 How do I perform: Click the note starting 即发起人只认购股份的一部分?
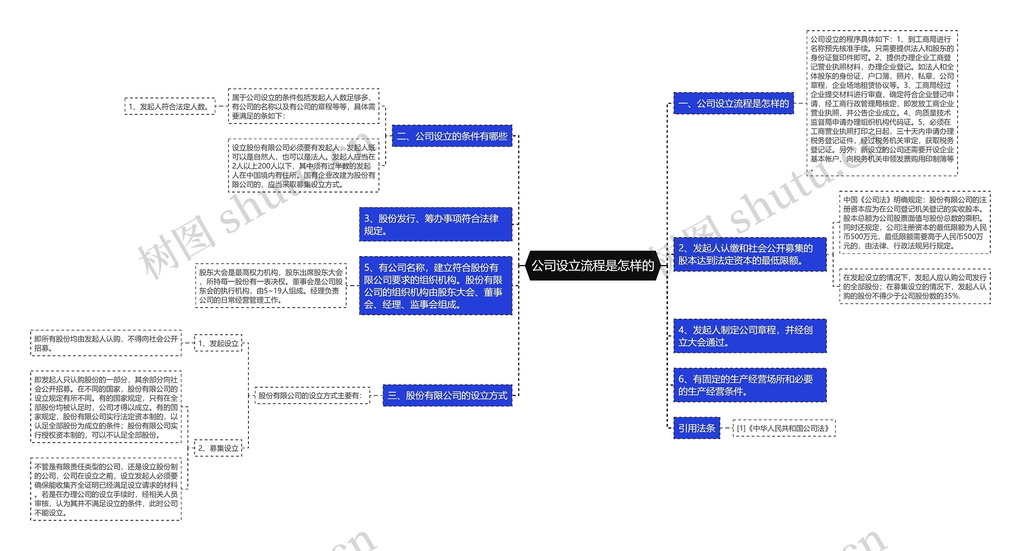(106, 407)
